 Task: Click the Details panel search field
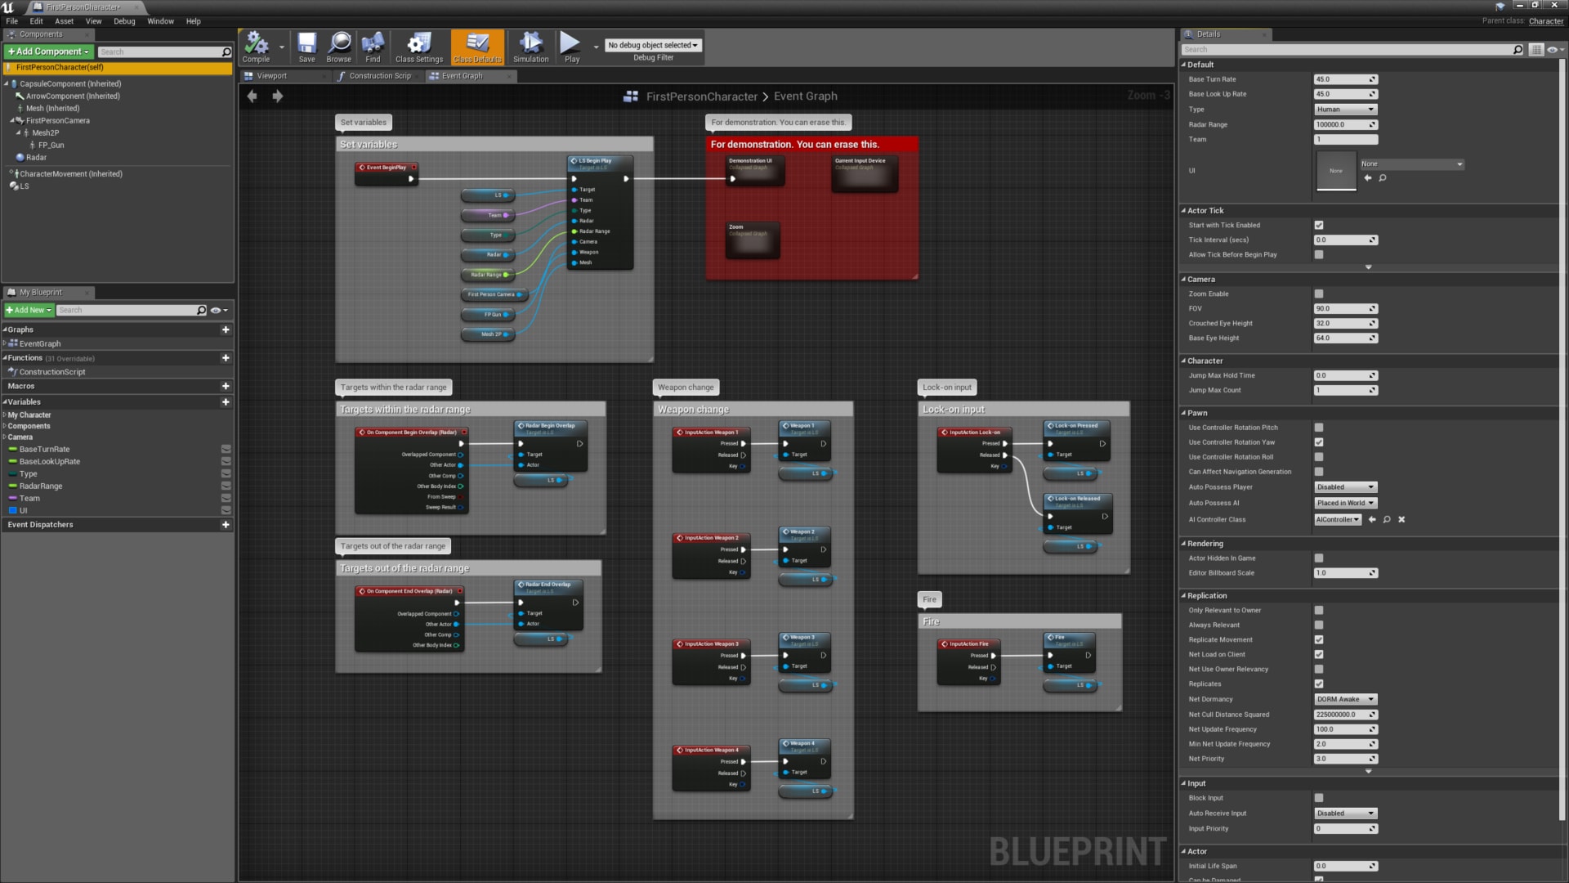[x=1348, y=49]
